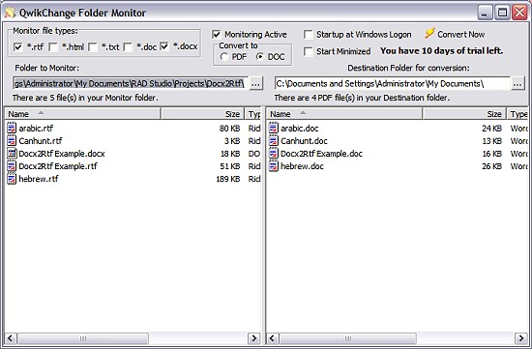The image size is (532, 349).
Task: Select arabic.rtf in the monitor list
Action: pos(36,129)
